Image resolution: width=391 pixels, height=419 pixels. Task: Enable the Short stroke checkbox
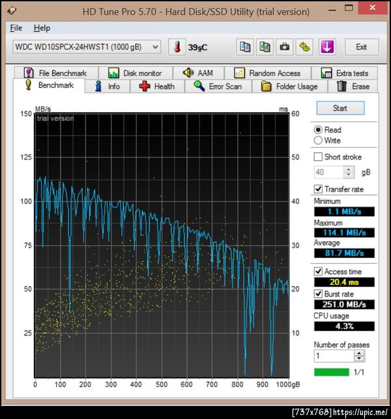[318, 157]
